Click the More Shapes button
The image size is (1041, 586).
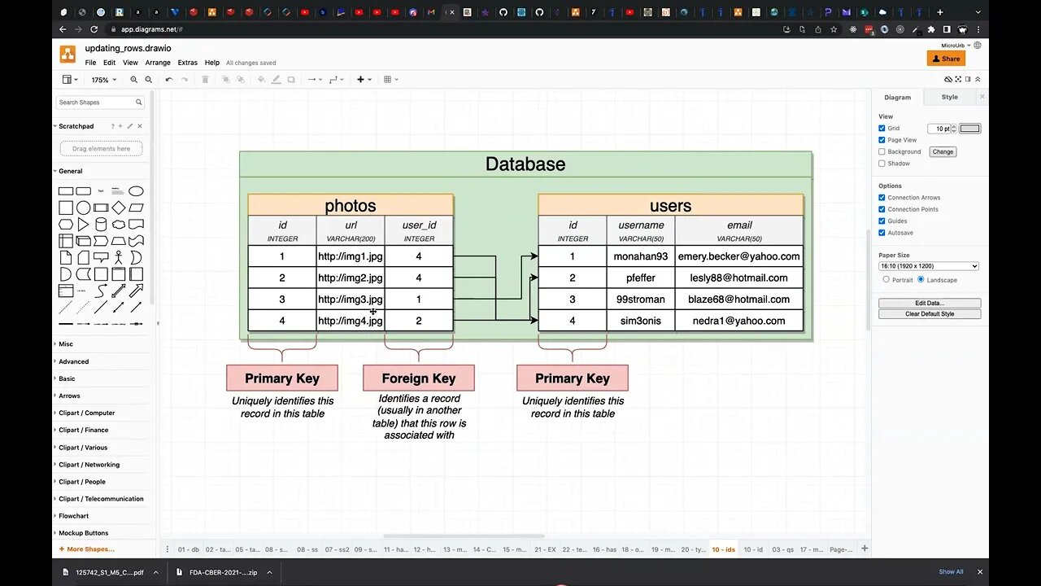(87, 549)
